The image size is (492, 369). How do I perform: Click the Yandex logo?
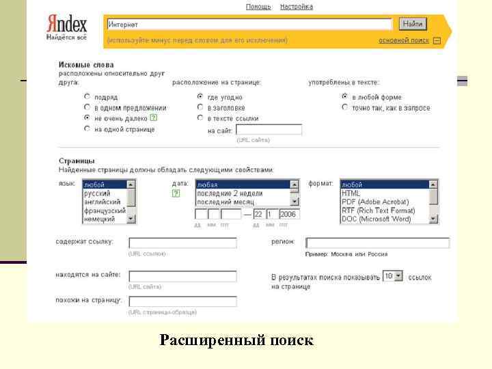coord(66,27)
